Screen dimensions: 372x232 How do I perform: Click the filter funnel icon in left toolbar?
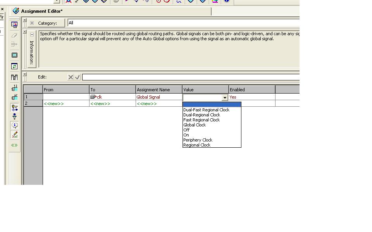tap(14, 116)
